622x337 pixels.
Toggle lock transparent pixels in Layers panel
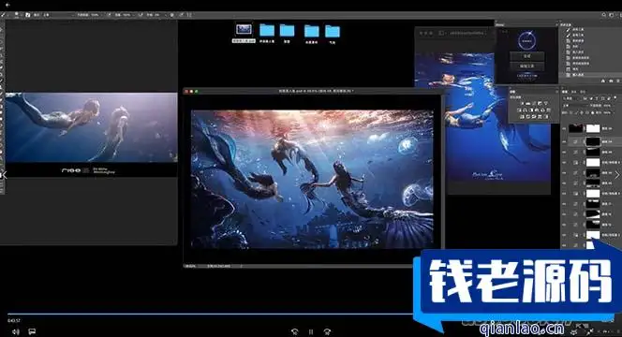coord(571,112)
